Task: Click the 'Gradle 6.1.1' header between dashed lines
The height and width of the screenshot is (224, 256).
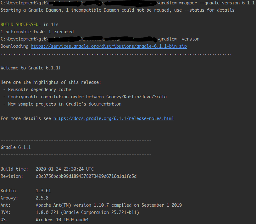Action: coord(16,147)
